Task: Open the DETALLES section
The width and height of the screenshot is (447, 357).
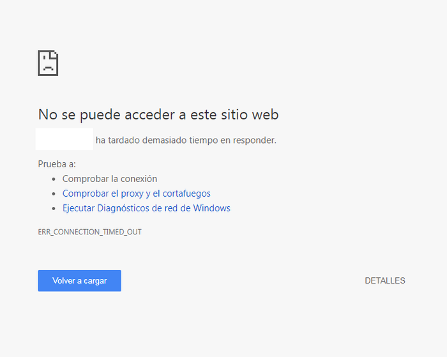Action: pyautogui.click(x=385, y=280)
